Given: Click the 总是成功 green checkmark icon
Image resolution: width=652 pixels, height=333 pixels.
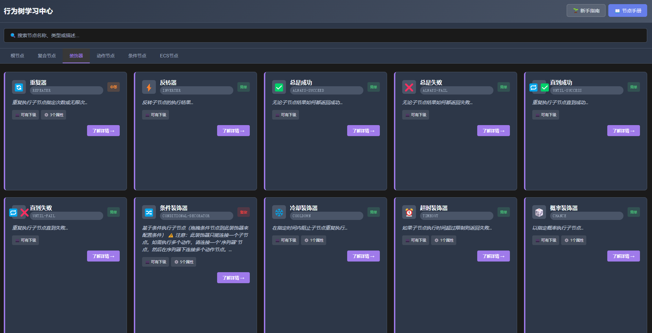Looking at the screenshot, I should (x=279, y=87).
